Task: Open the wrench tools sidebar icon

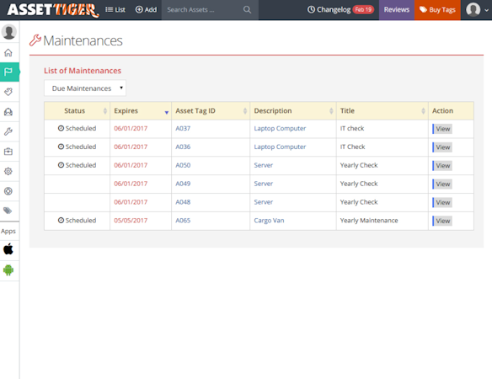Action: pyautogui.click(x=8, y=131)
